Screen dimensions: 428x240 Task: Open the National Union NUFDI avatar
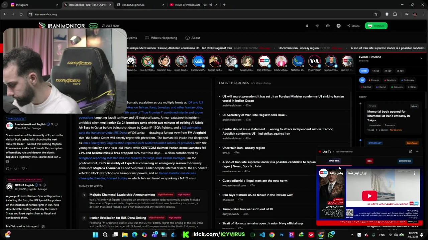coord(298,61)
